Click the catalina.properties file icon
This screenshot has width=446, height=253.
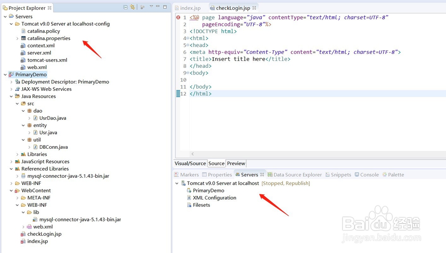click(23, 38)
